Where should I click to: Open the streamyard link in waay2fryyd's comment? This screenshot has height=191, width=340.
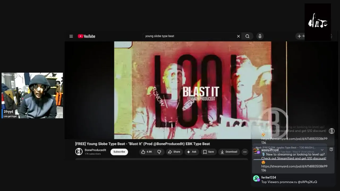pyautogui.click(x=294, y=168)
